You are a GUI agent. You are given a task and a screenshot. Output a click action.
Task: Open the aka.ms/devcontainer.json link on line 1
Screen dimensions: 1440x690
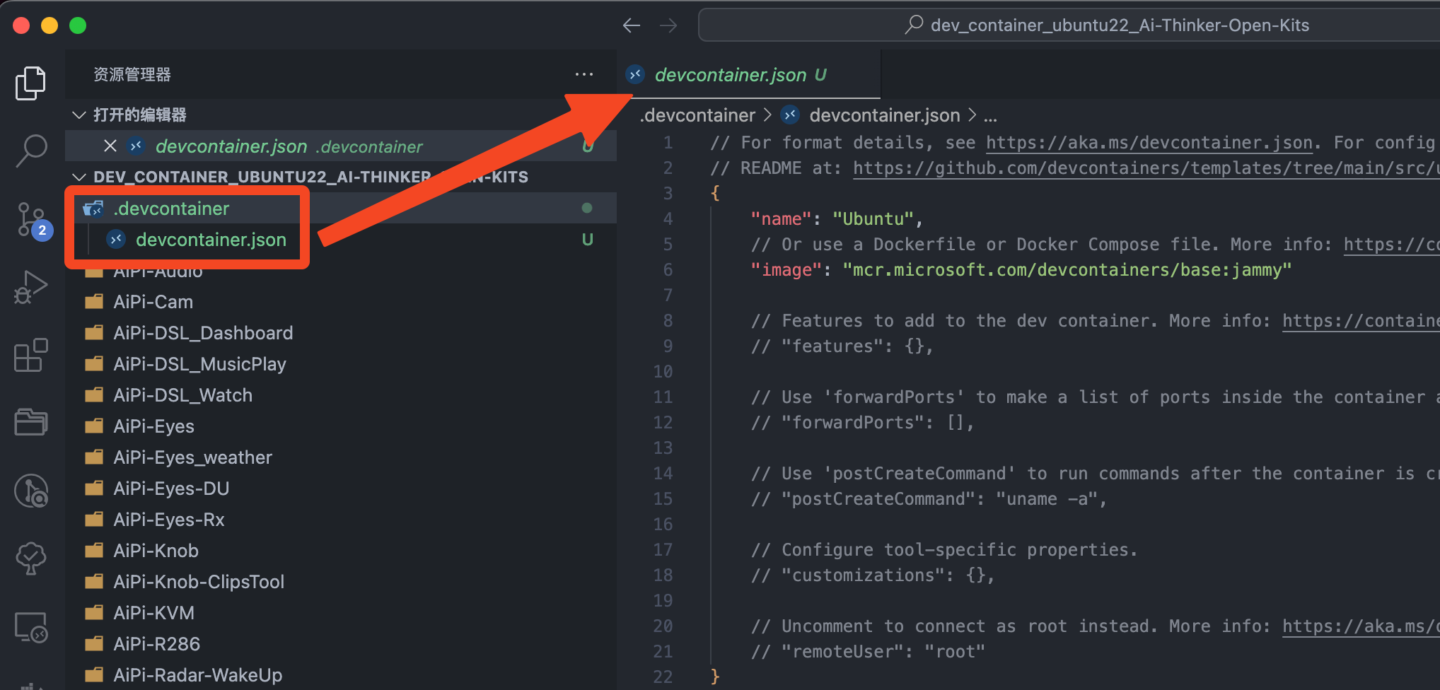tap(1149, 143)
